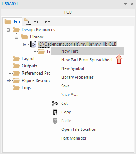This screenshot has height=154, width=136.
Task: Click the Logs folder icon
Action: click(16, 88)
